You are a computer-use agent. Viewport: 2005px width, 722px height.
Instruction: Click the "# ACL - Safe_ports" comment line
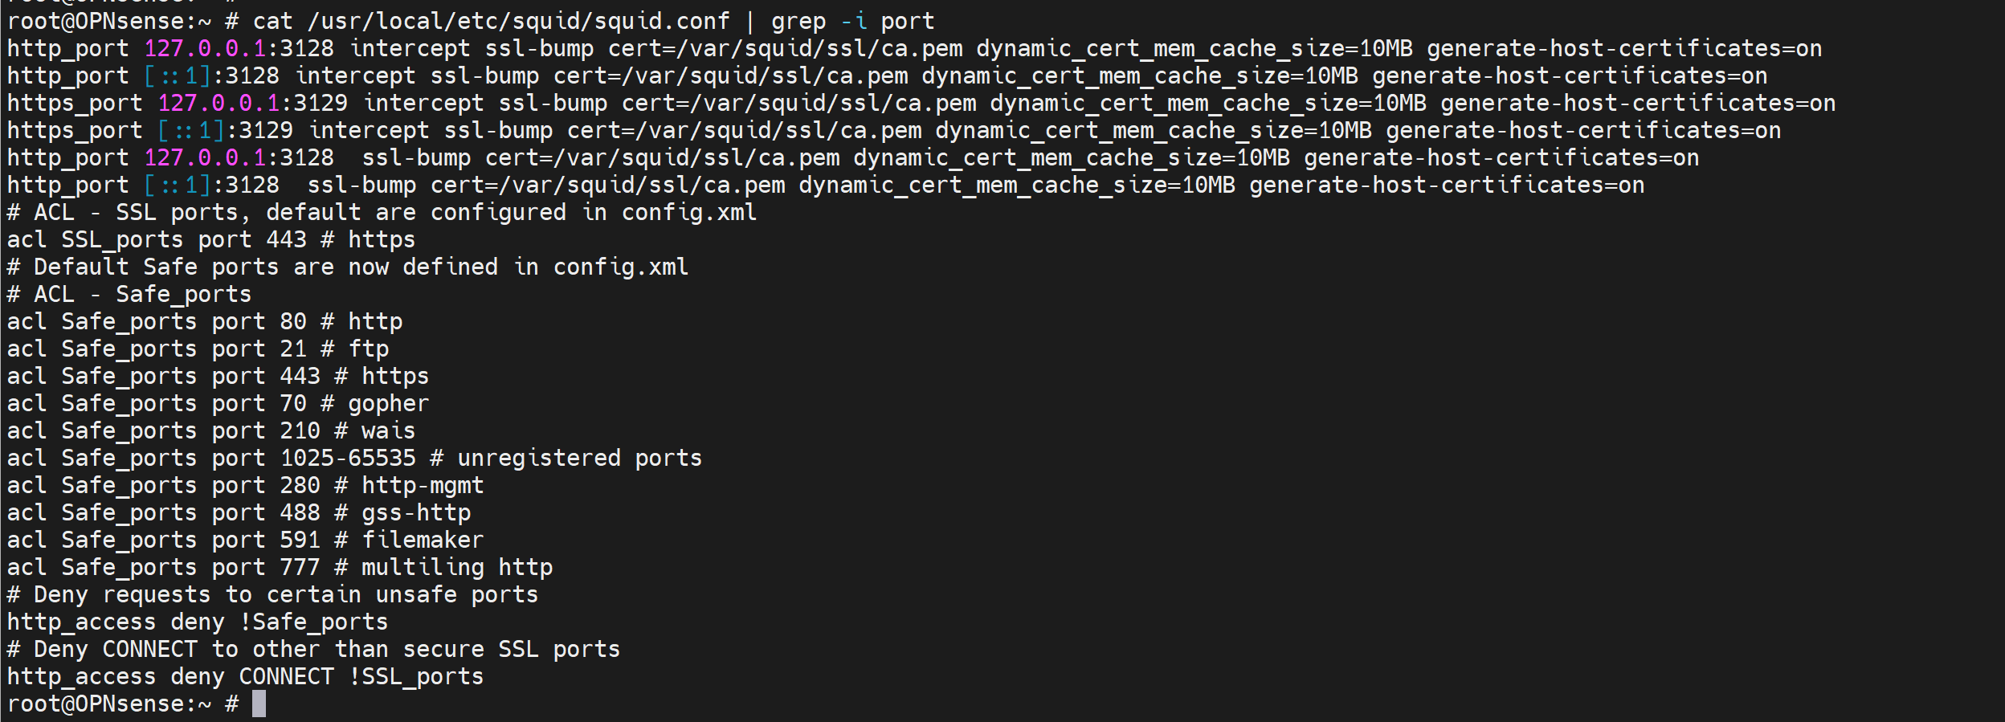(x=129, y=295)
